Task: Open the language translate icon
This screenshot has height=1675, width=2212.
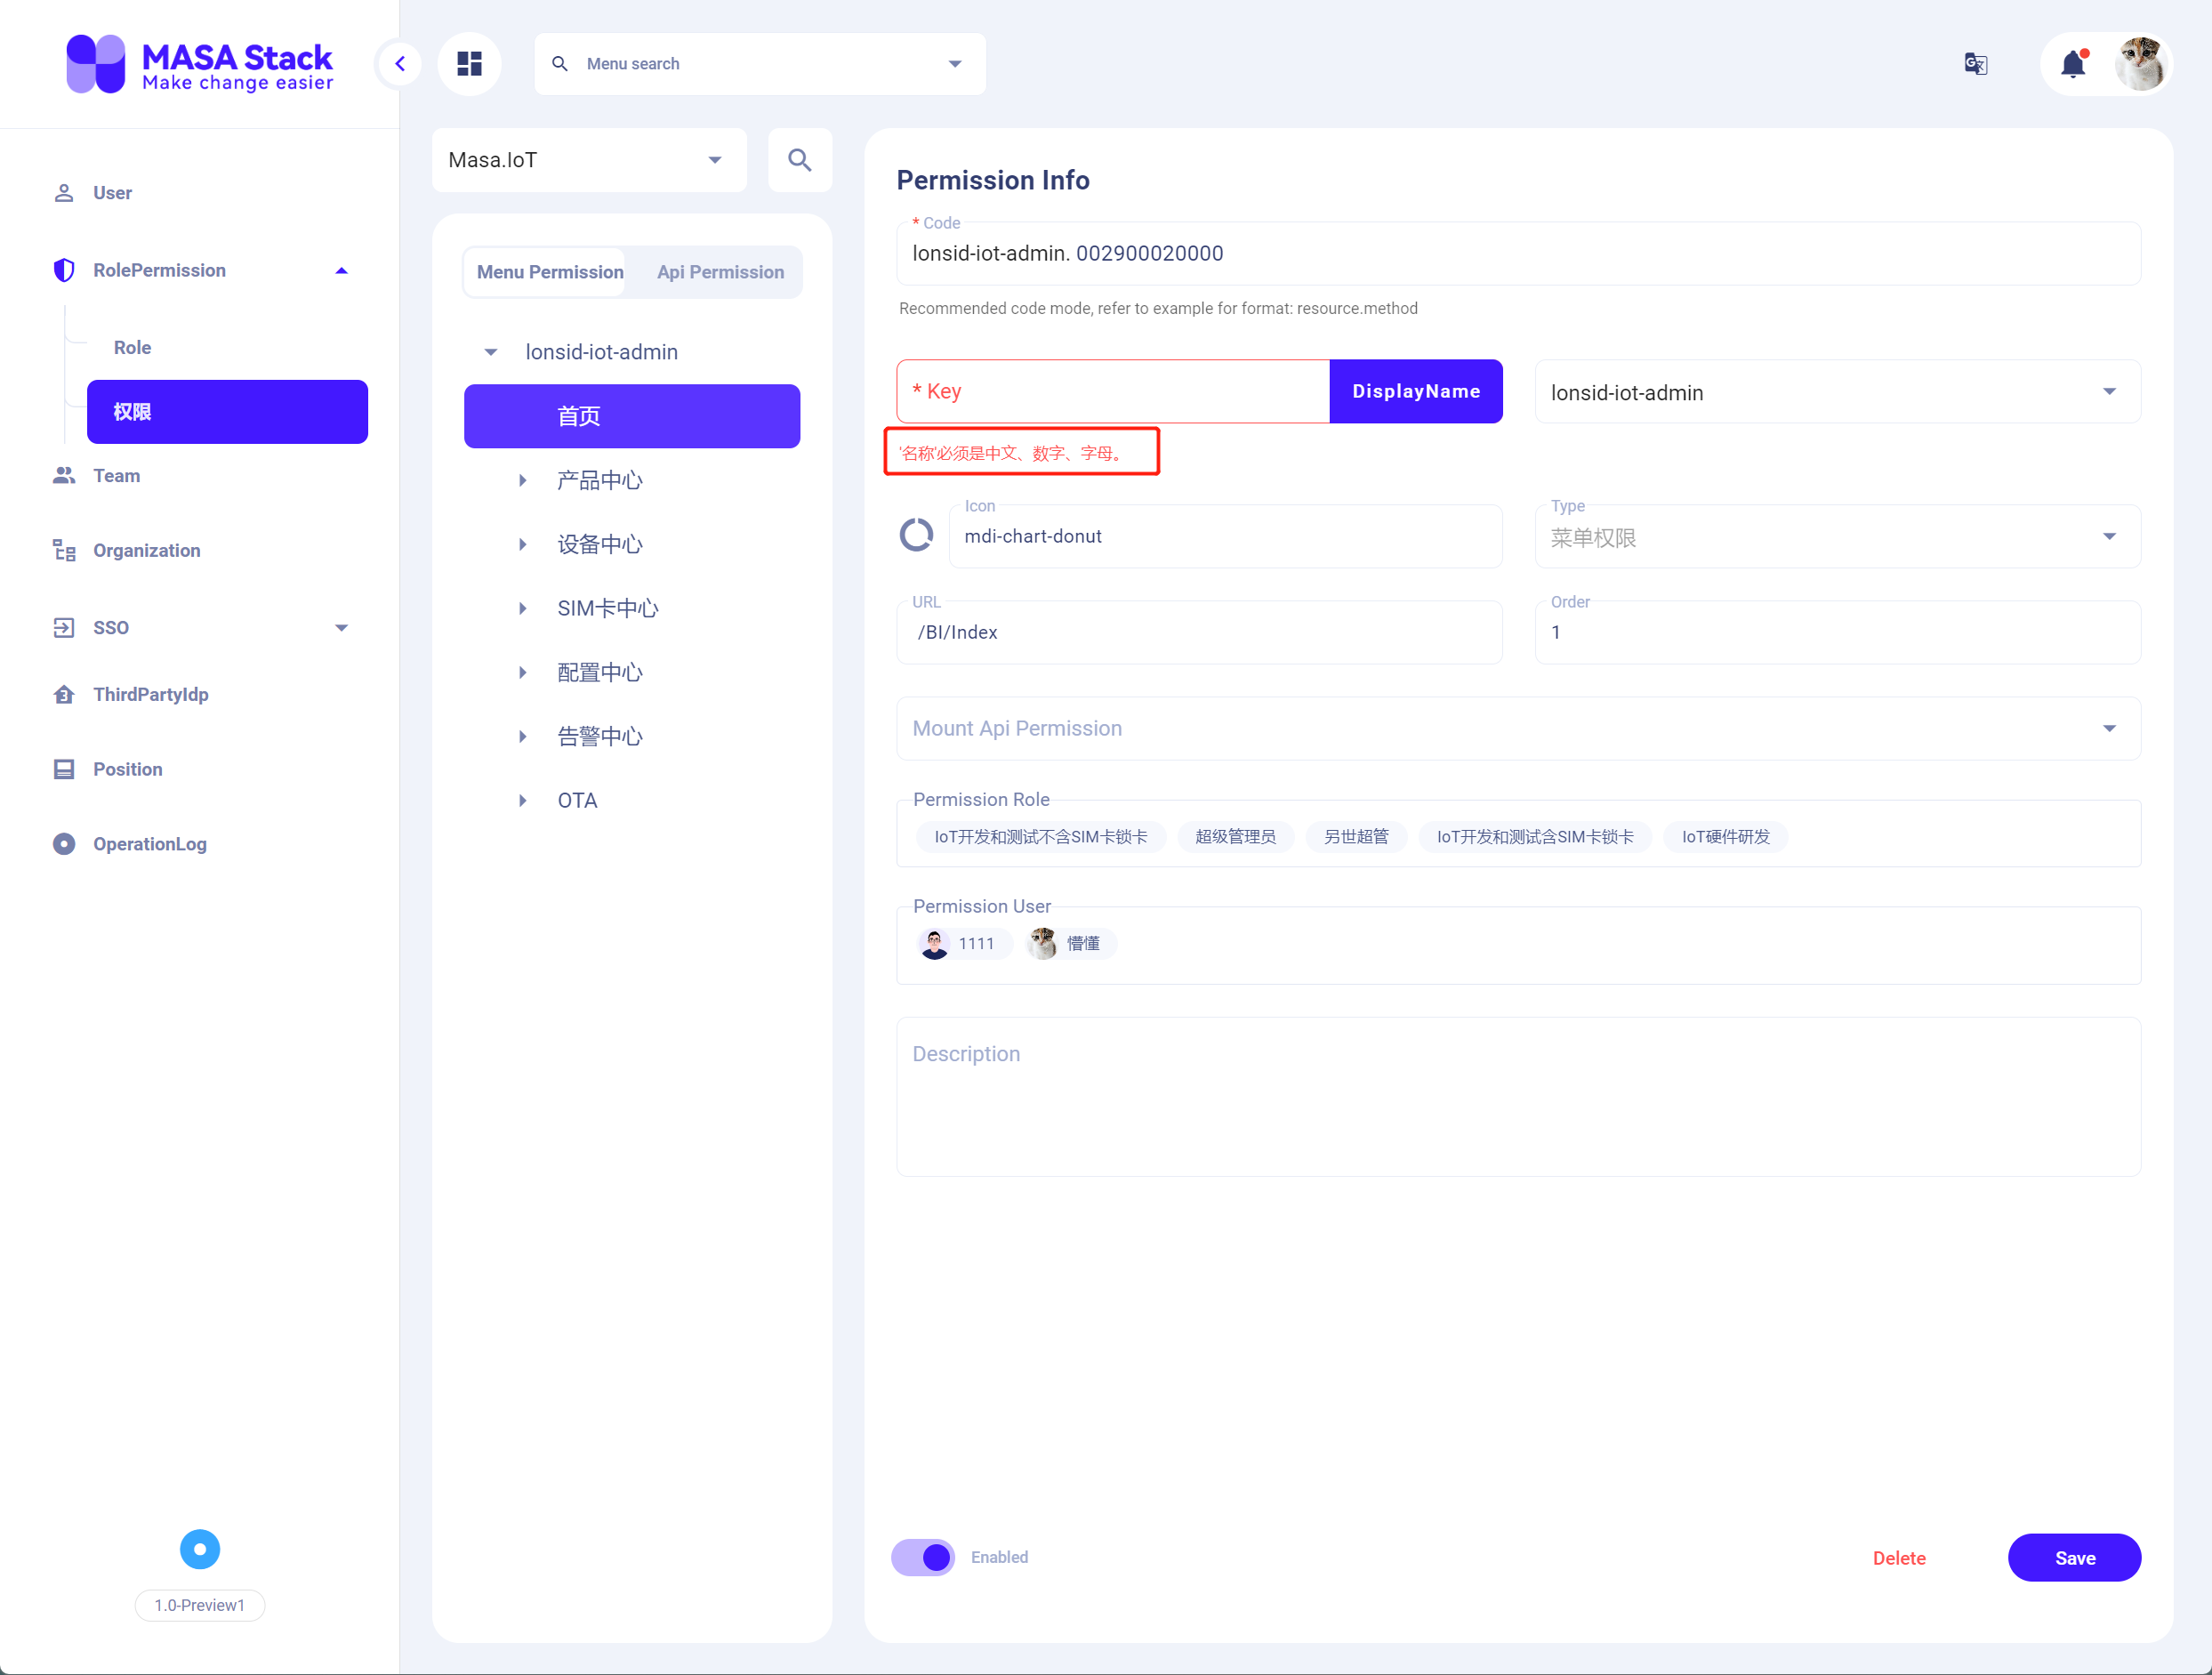Action: point(1975,64)
